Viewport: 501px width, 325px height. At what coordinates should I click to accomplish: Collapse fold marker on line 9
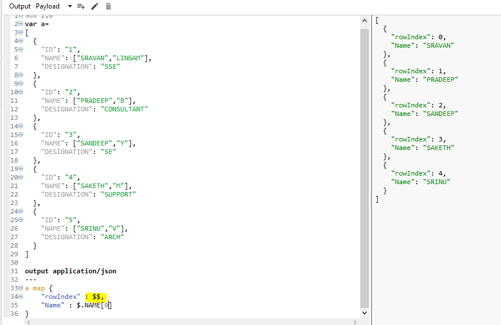point(21,84)
